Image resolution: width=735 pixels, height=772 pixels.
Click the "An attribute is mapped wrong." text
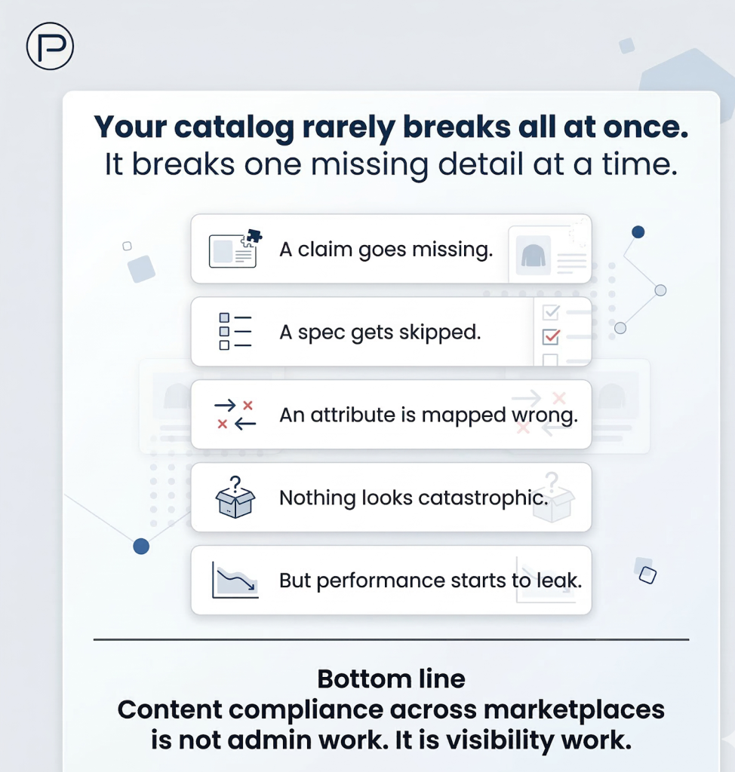pyautogui.click(x=428, y=415)
